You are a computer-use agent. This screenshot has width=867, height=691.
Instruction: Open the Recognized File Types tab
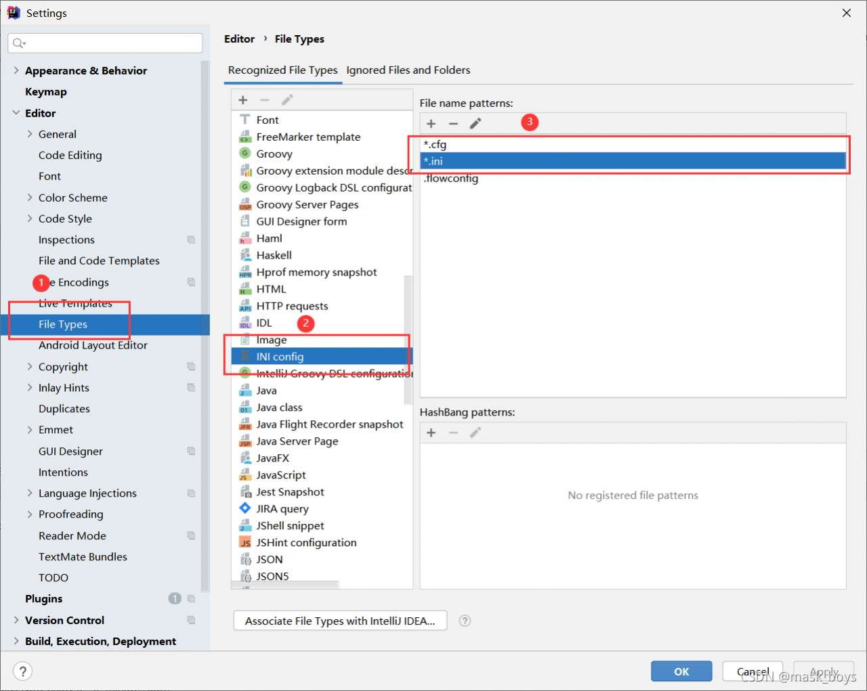(x=282, y=70)
